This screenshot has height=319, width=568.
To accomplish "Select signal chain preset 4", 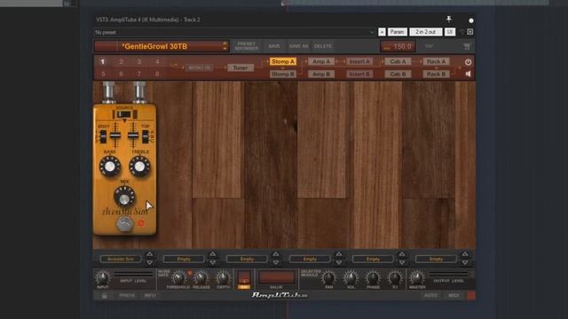I will (x=157, y=62).
